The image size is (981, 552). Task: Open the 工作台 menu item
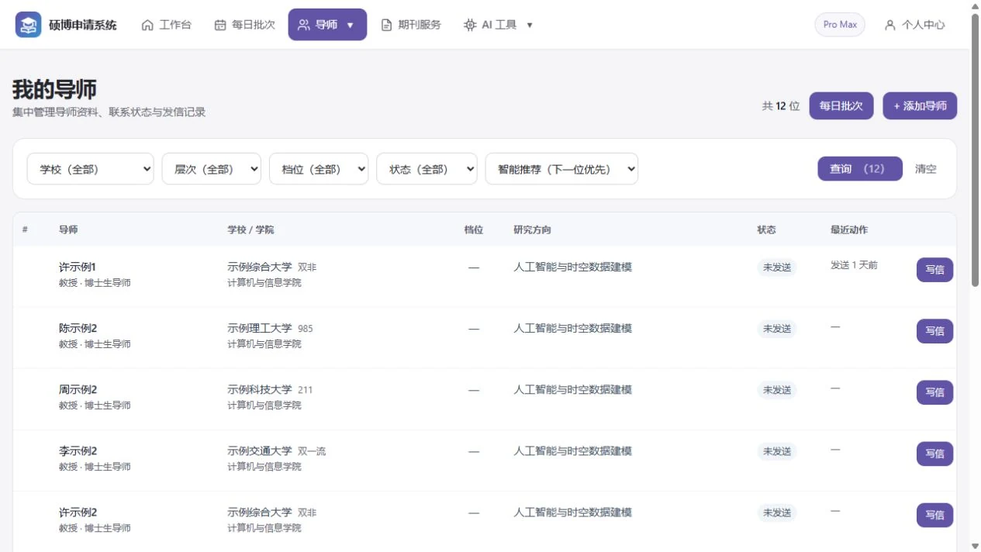[167, 25]
